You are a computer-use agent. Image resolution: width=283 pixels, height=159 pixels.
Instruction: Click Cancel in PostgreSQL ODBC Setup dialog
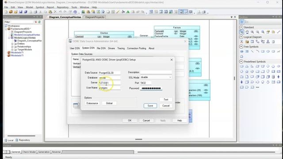(166, 106)
